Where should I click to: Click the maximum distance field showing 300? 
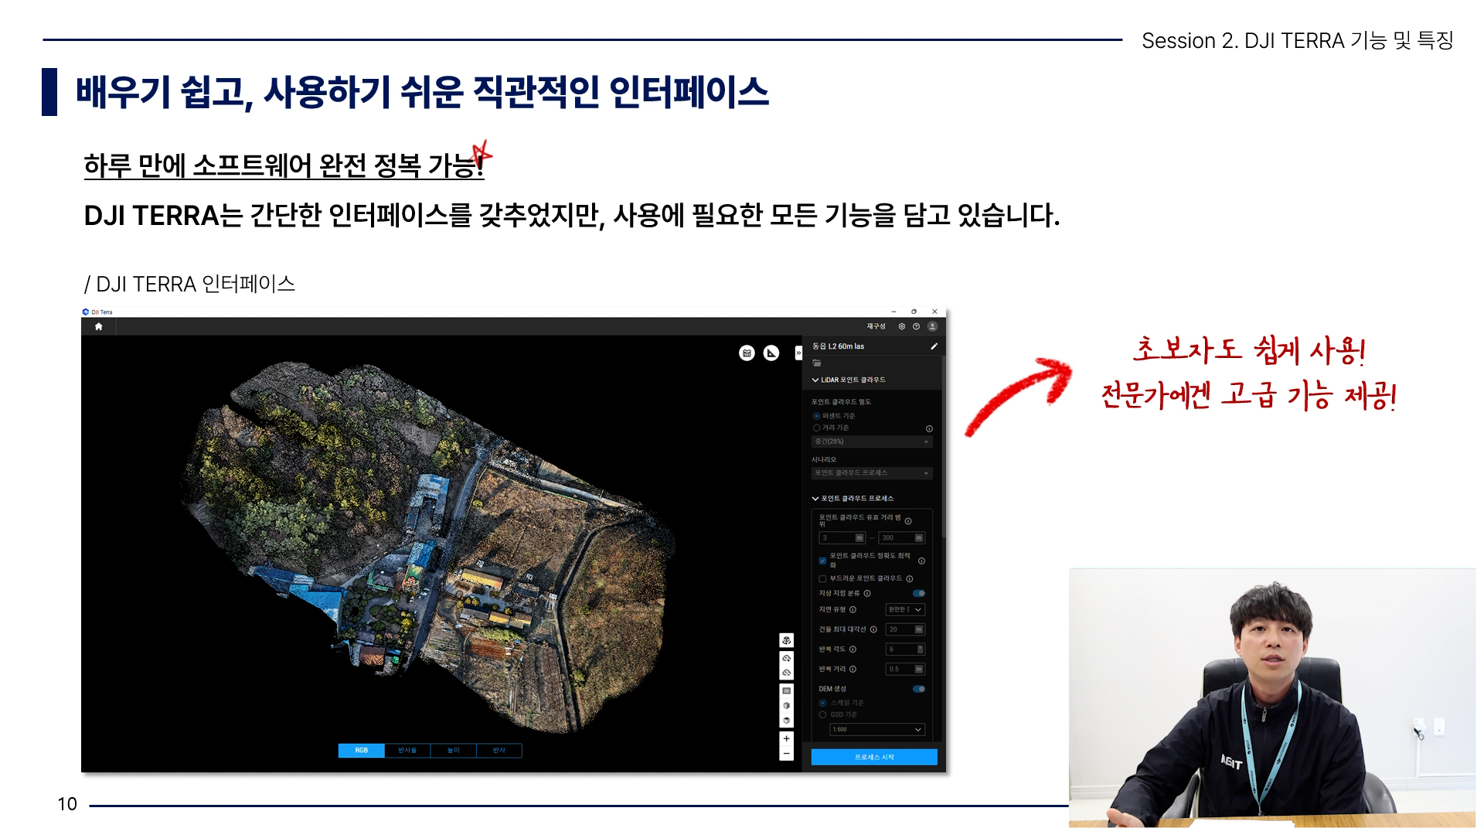click(x=902, y=538)
